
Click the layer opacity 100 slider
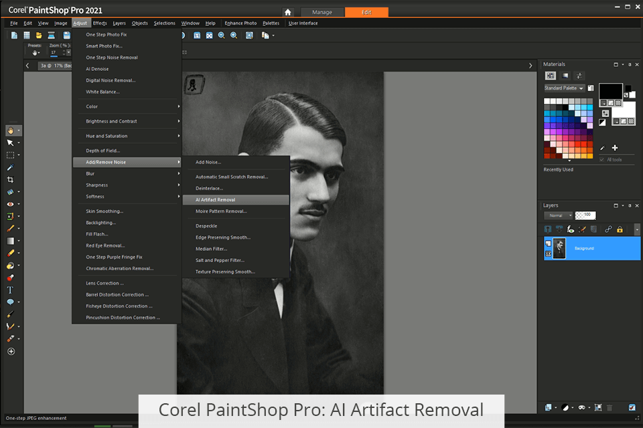click(585, 215)
